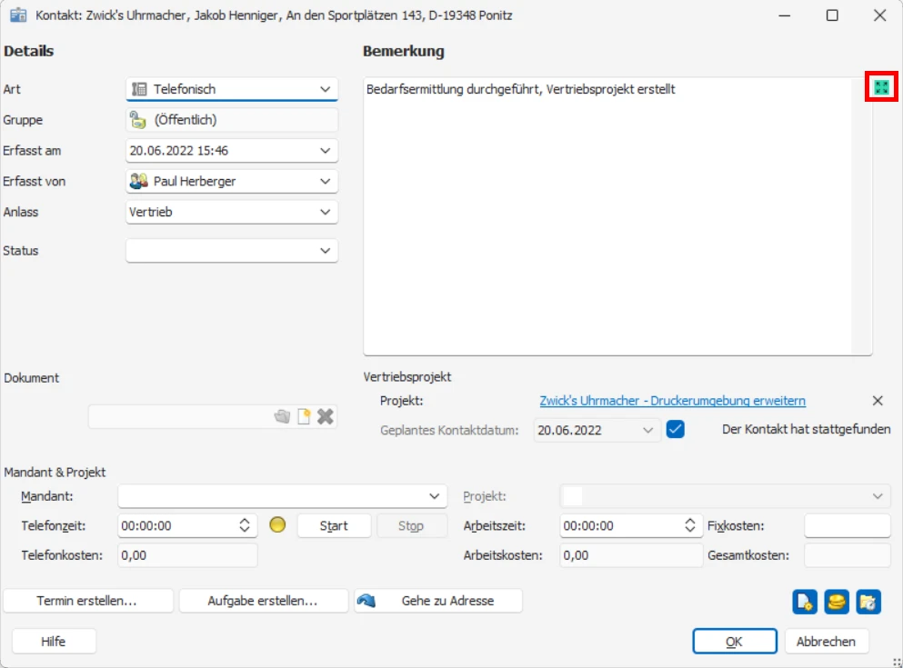
Task: Click the new document icon in Dokument field
Action: point(304,416)
